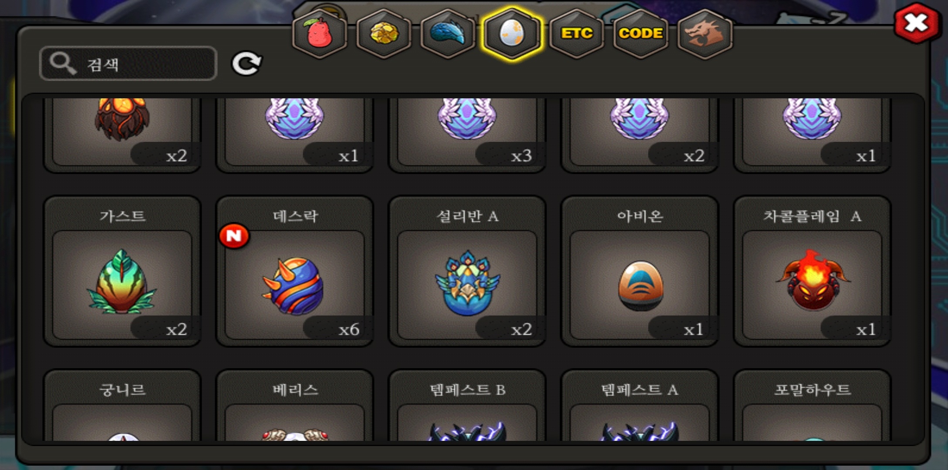Focus the 검색 search field

click(x=128, y=64)
